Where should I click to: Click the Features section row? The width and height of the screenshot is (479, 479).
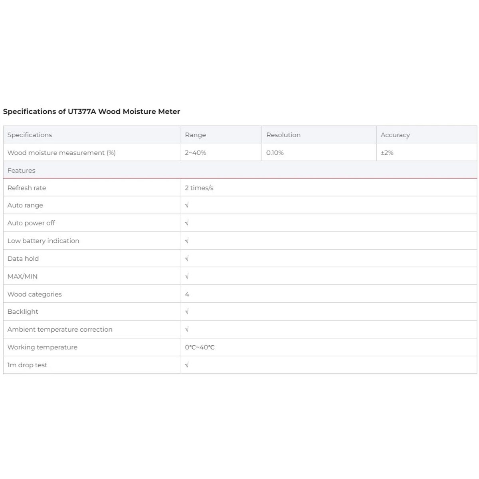click(x=240, y=170)
